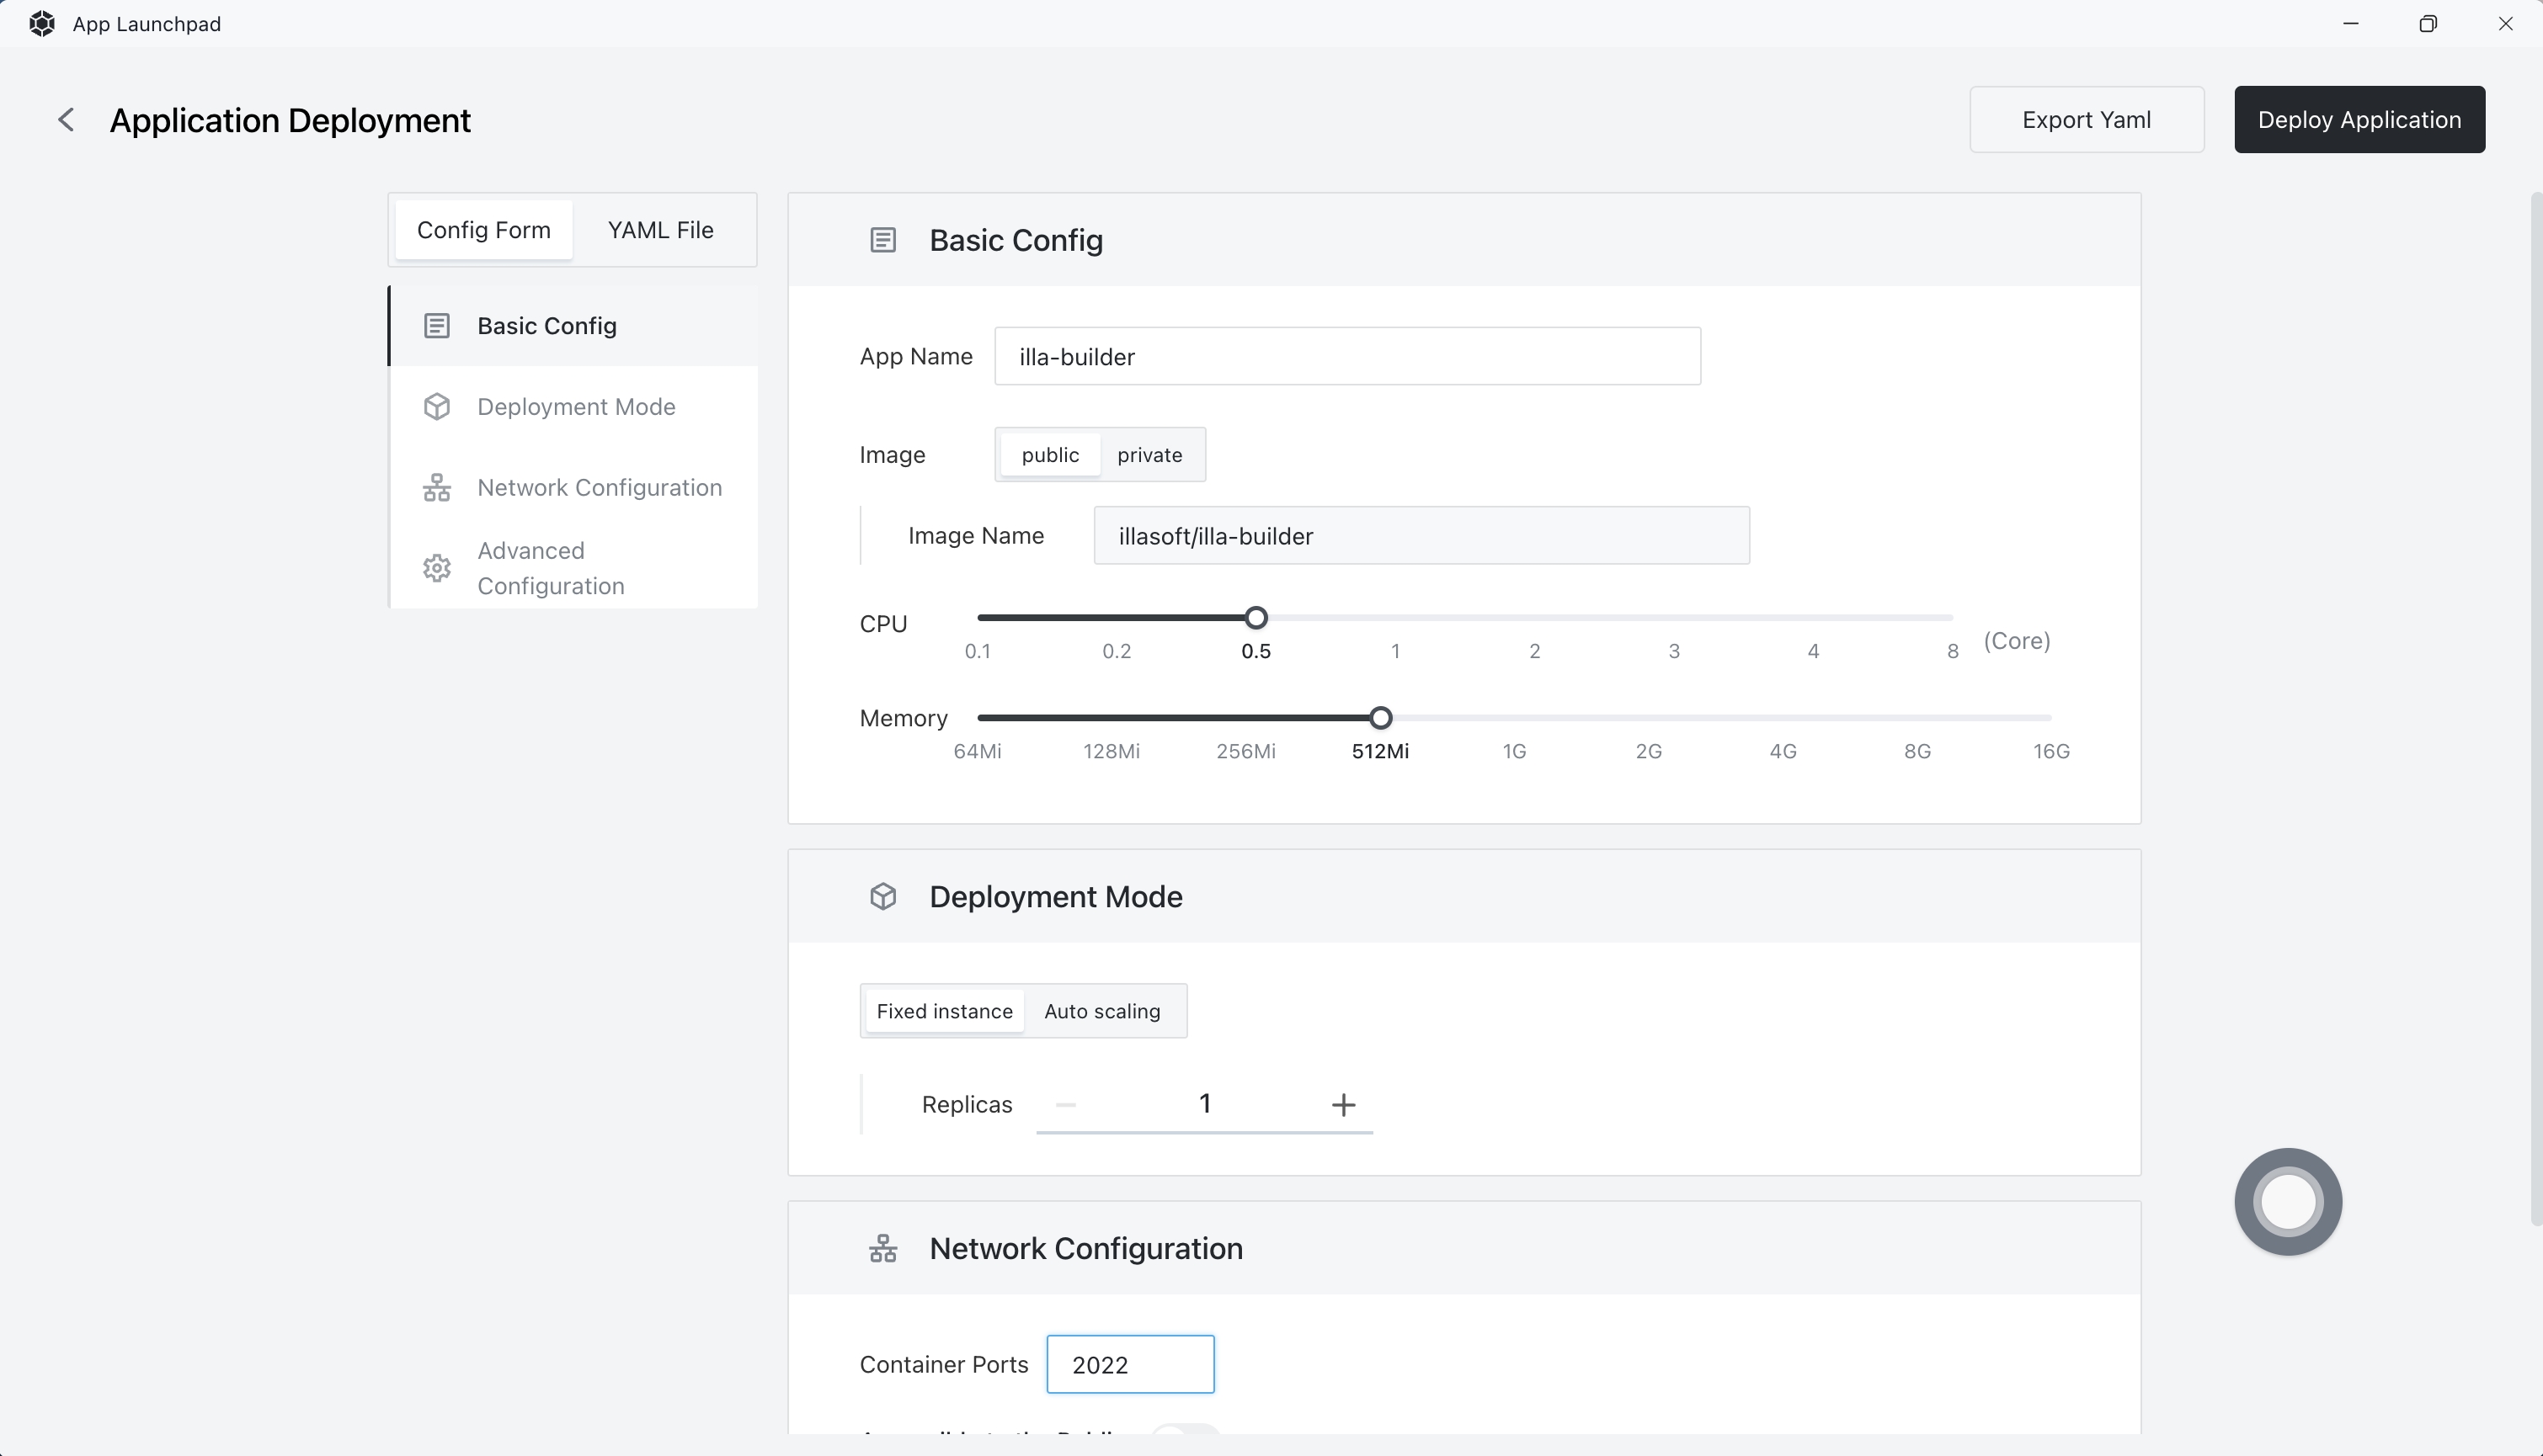This screenshot has width=2543, height=1456.
Task: Set Memory slider to 1G mark
Action: click(x=1514, y=718)
